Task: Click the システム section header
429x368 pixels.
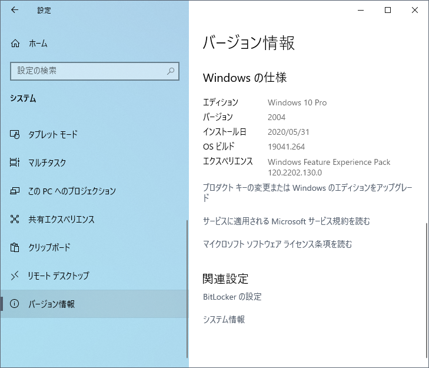Action: tap(23, 98)
